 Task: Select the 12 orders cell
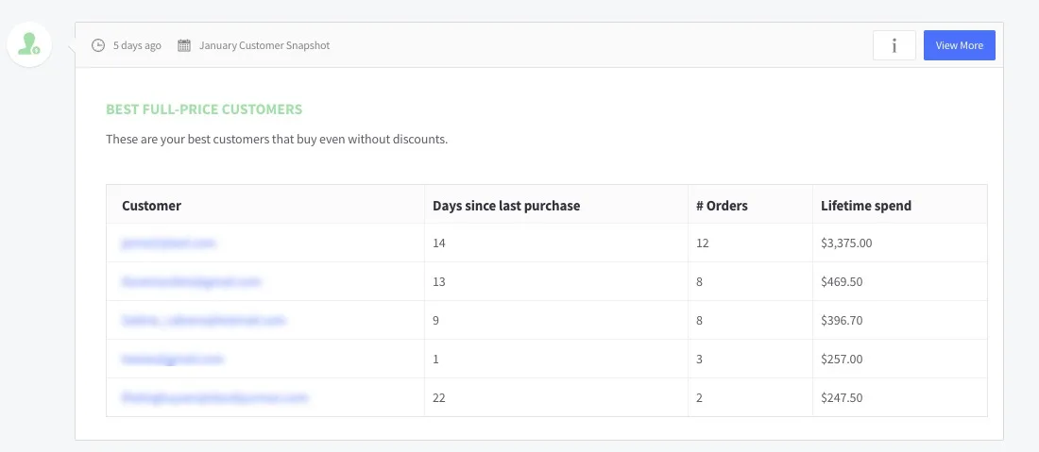point(702,243)
